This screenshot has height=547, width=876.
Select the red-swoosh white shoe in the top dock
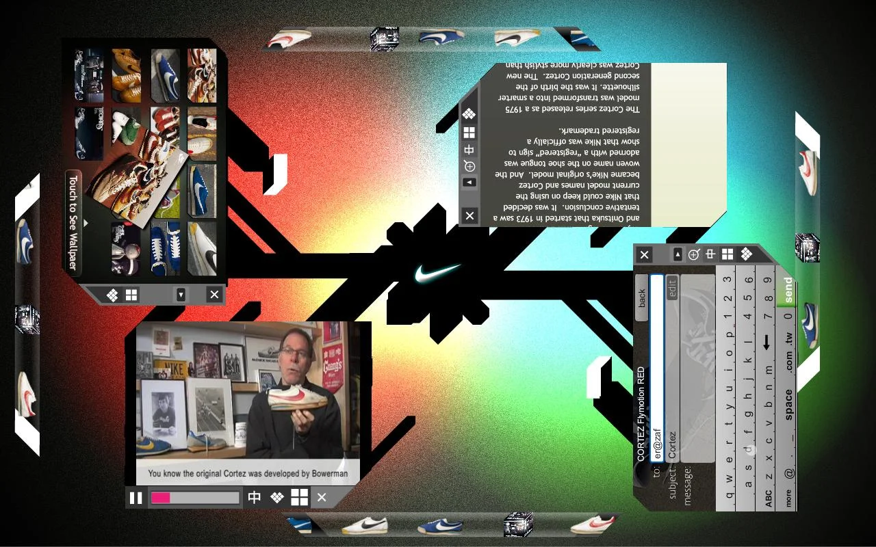289,39
